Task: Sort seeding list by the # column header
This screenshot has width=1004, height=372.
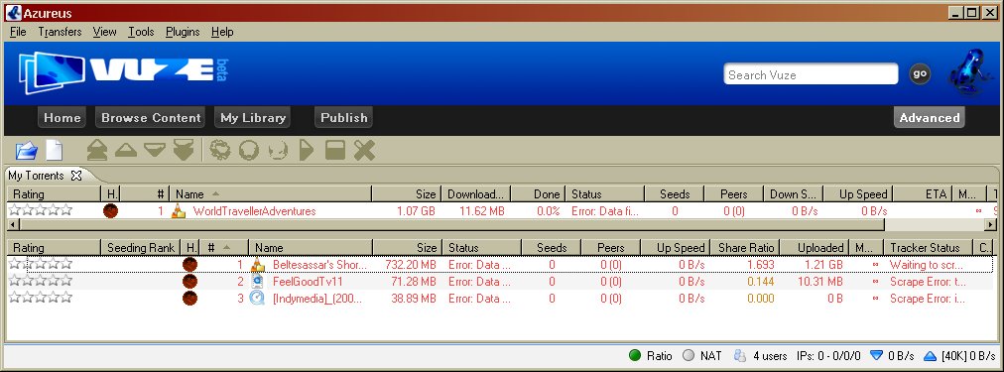Action: (x=225, y=247)
